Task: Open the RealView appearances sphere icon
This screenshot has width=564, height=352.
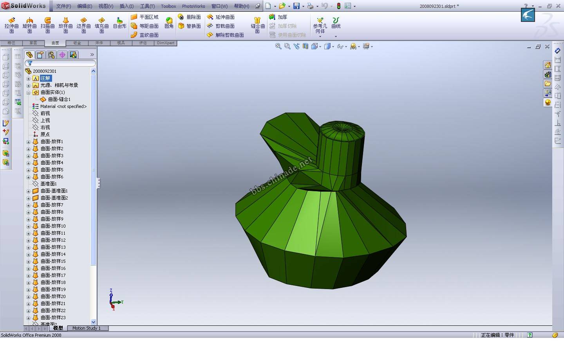Action: [548, 102]
